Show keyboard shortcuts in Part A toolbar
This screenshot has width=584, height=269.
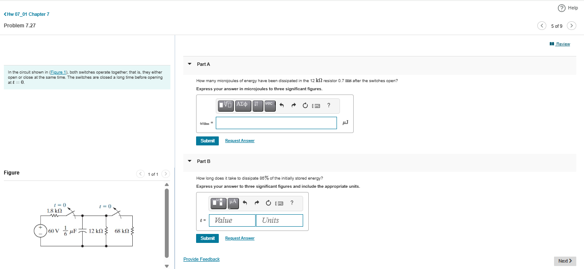coord(316,106)
